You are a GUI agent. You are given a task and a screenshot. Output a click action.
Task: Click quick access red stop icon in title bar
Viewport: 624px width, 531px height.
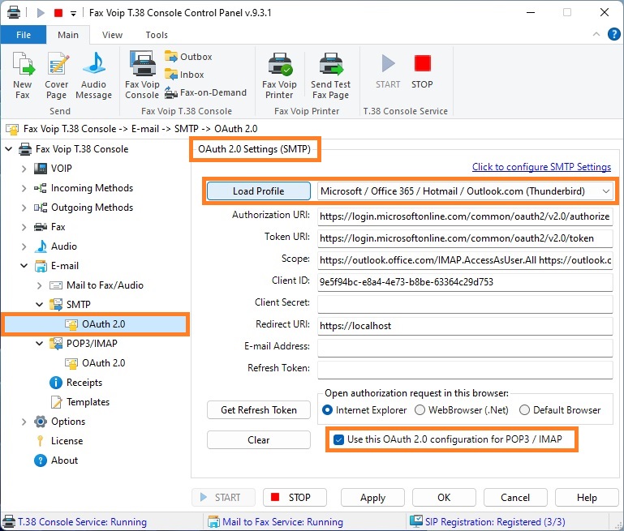(x=58, y=13)
